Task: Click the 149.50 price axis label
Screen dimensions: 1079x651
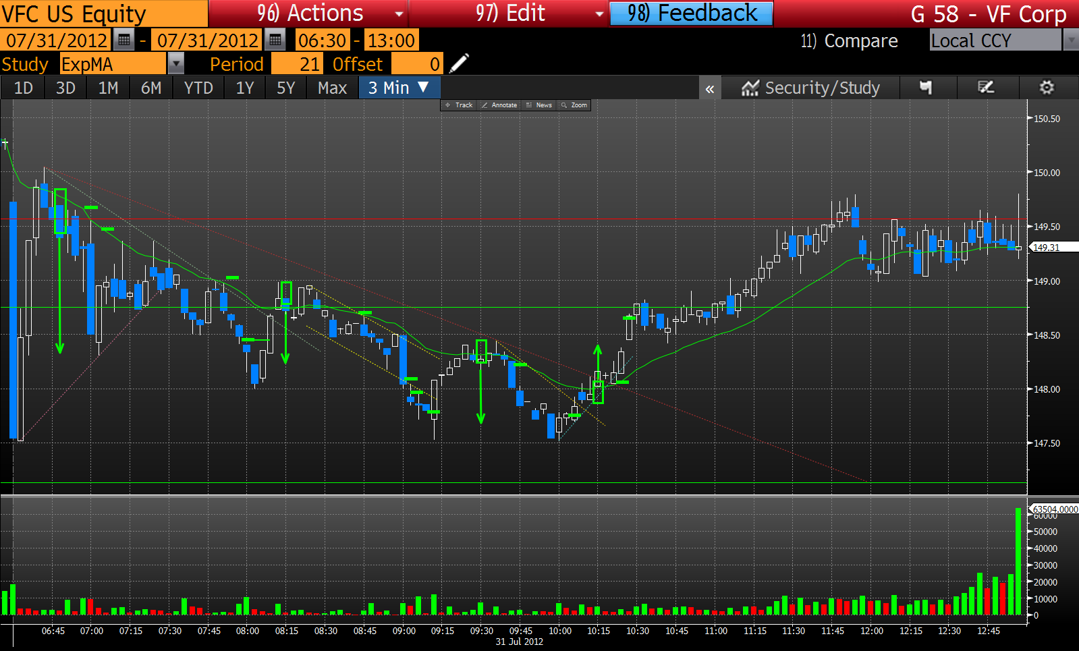Action: tap(1047, 227)
